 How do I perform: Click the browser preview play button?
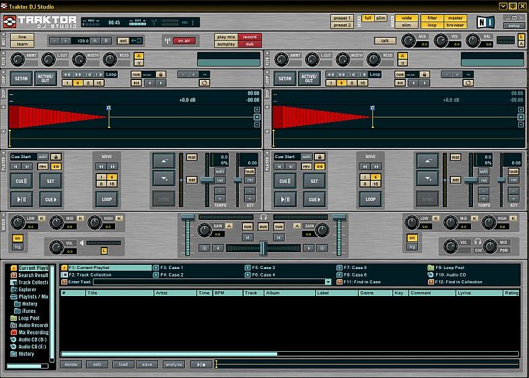pos(201,365)
